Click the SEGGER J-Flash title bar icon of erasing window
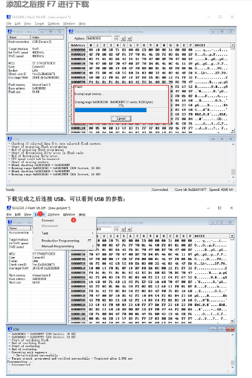The width and height of the screenshot is (252, 378). click(x=9, y=17)
